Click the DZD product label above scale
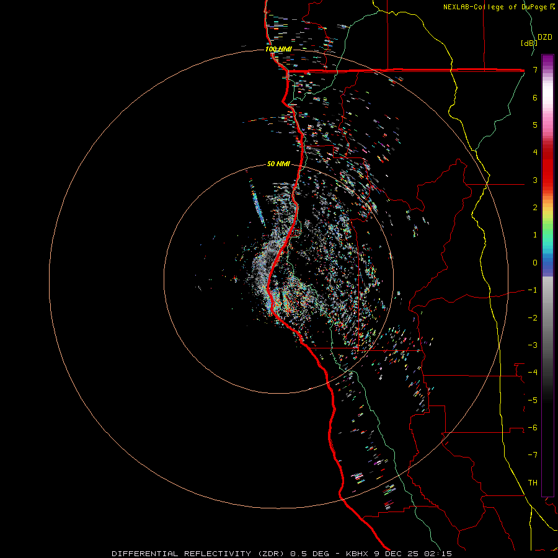The width and height of the screenshot is (558, 558). pos(545,37)
